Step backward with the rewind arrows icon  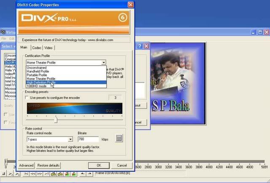33,174
